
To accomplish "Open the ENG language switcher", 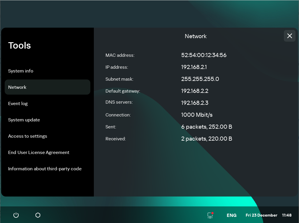I will tap(231, 215).
